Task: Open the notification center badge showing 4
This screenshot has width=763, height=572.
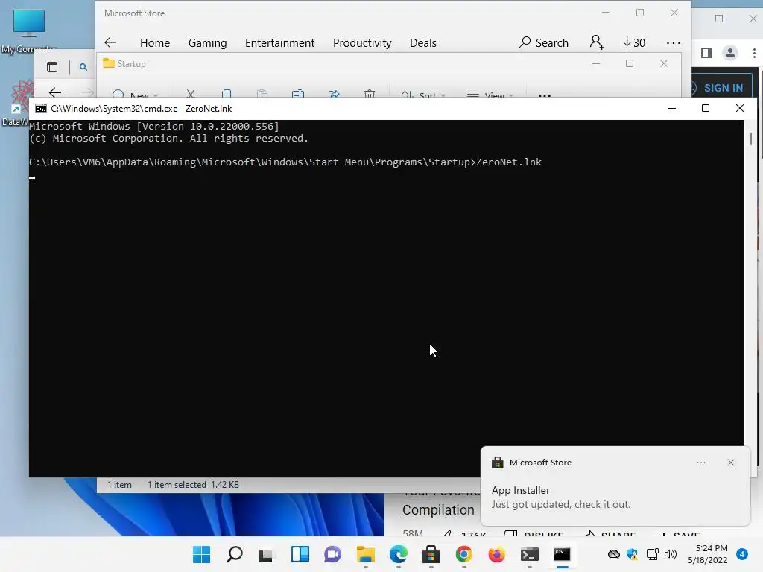Action: coord(741,554)
